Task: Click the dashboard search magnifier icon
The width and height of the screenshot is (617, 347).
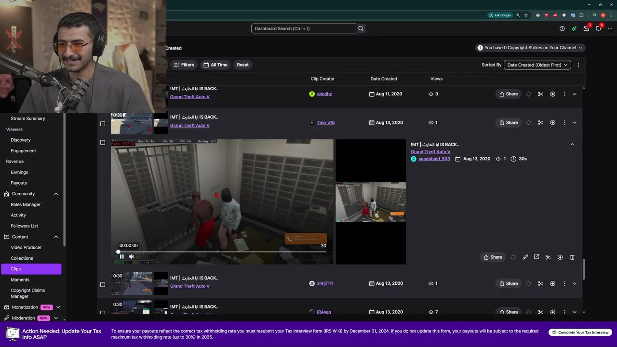Action: click(361, 28)
